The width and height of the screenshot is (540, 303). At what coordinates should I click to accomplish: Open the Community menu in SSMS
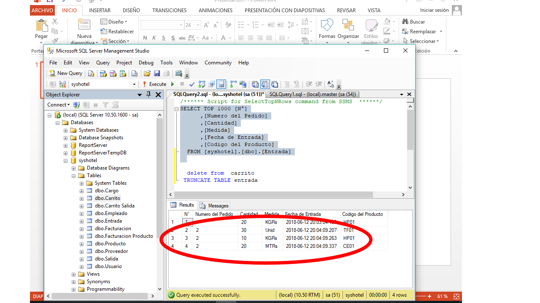pos(218,63)
